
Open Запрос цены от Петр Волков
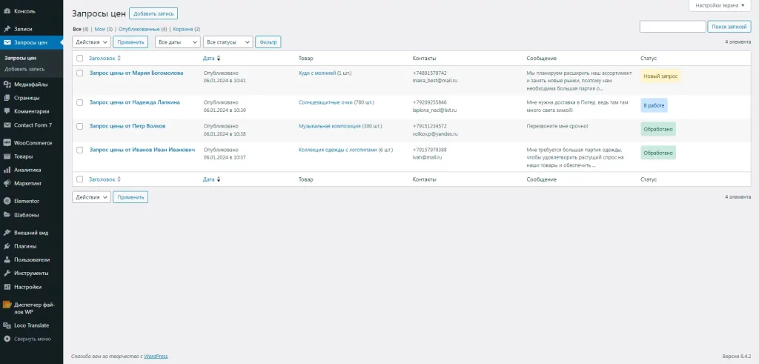pyautogui.click(x=127, y=126)
